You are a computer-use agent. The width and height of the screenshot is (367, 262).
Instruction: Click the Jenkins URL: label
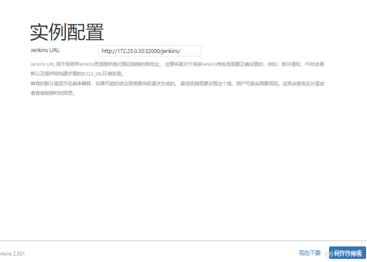[x=45, y=50]
